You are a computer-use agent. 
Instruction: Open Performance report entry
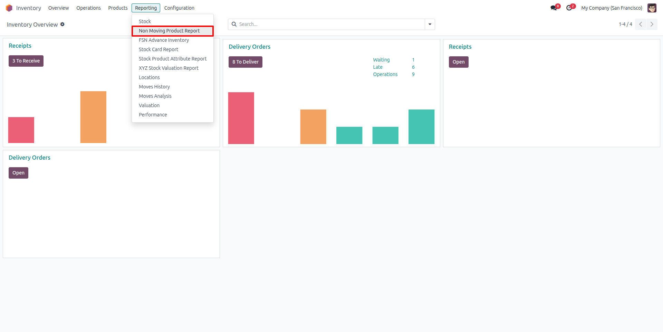tap(173, 115)
